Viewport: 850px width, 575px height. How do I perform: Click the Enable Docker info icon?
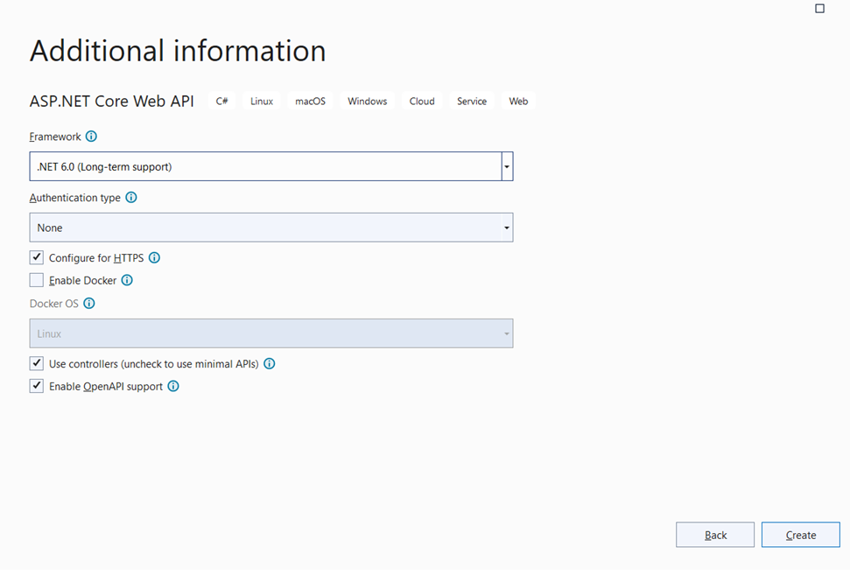127,280
